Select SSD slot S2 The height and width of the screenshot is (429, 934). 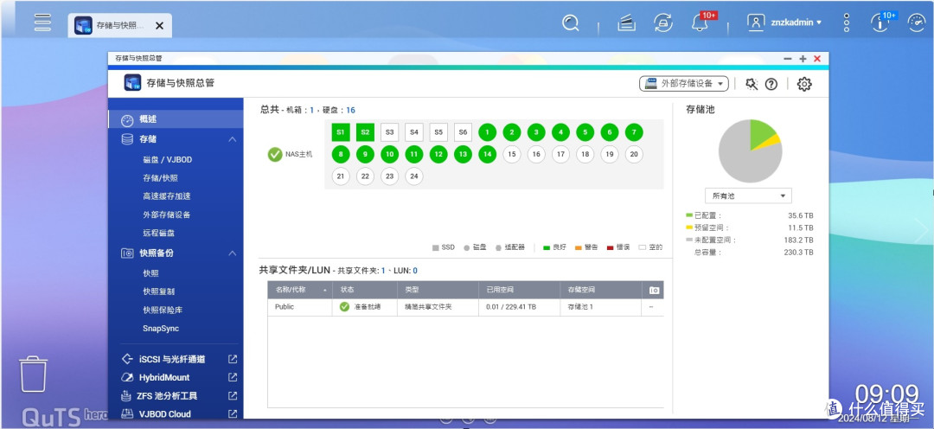point(365,132)
